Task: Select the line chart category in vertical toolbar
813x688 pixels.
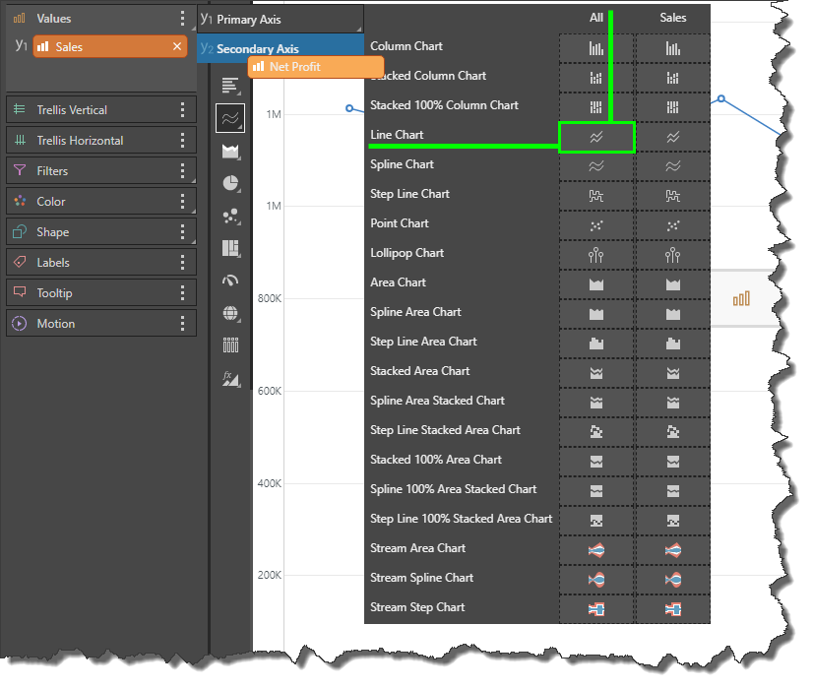Action: click(x=230, y=119)
